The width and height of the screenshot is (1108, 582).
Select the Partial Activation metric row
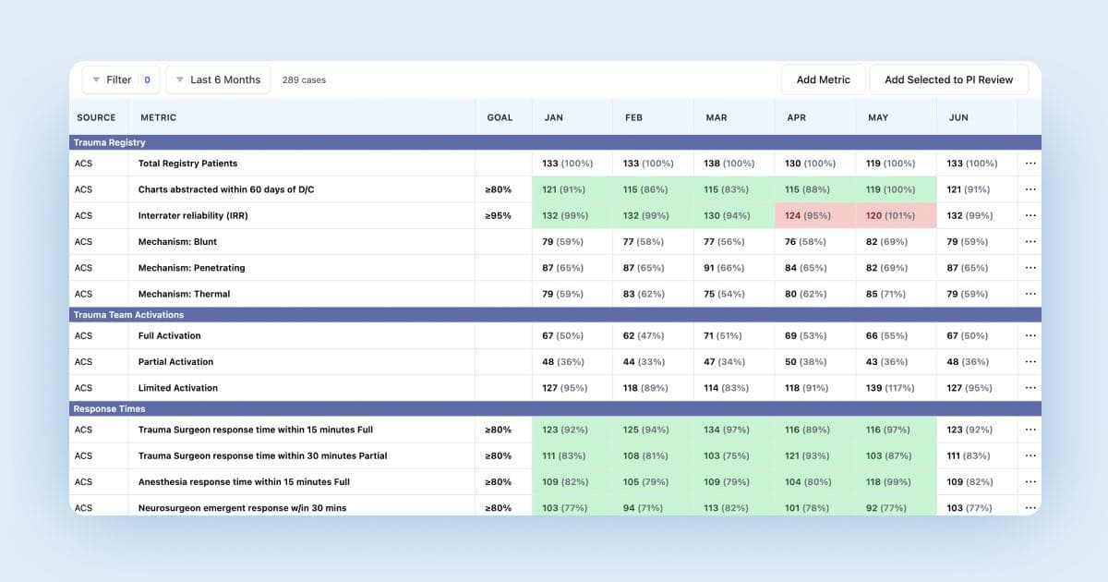pos(175,362)
